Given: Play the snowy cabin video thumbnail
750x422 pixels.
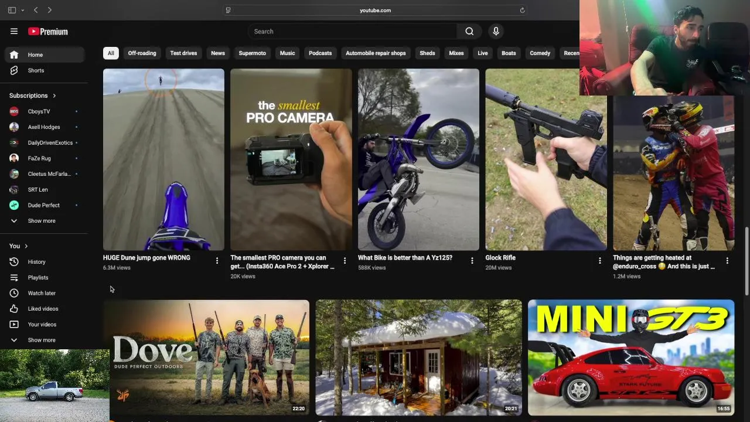Looking at the screenshot, I should 418,358.
